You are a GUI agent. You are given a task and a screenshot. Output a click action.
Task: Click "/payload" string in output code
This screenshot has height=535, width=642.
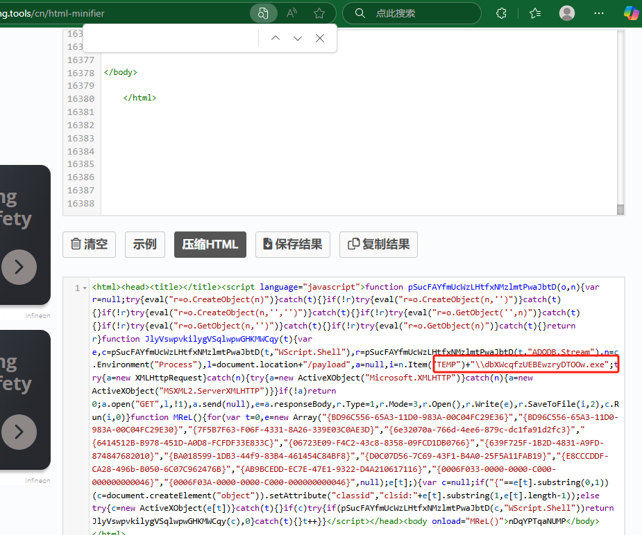[326, 365]
